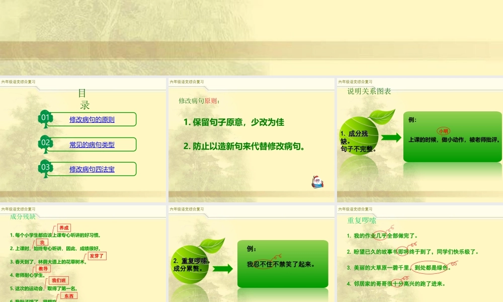This screenshot has width=503, height=302.
Task: Click the red 发芽了 correction box
Action: [97, 256]
